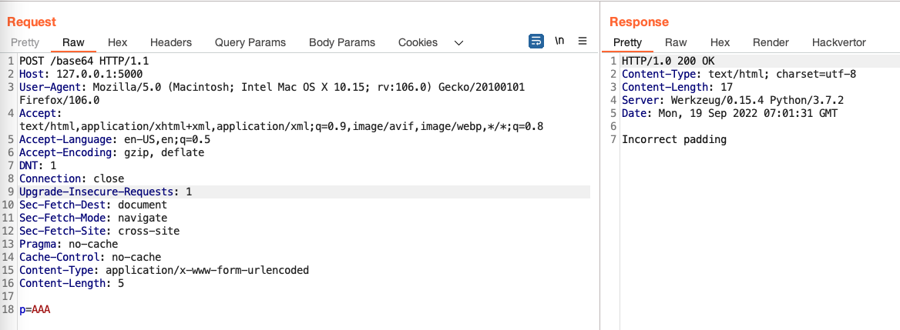Open the Request Hex tab

[117, 43]
